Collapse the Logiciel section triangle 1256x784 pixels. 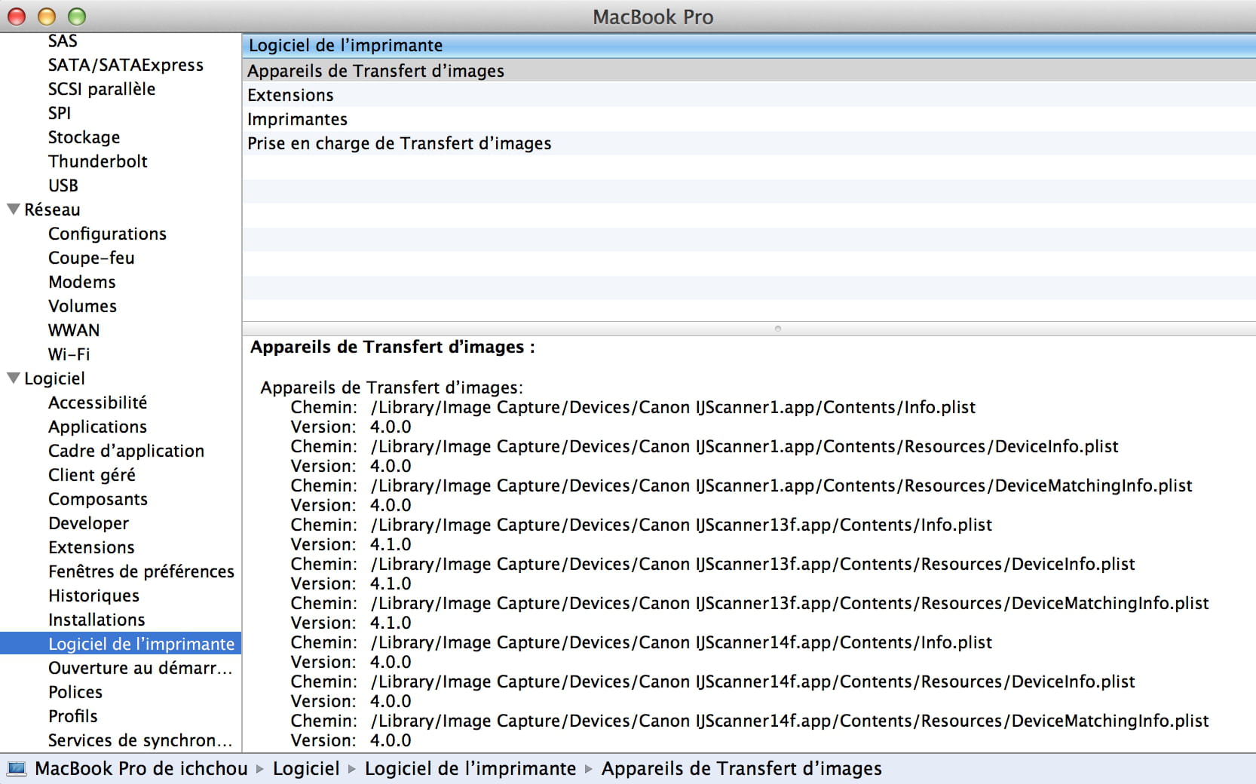pos(13,378)
